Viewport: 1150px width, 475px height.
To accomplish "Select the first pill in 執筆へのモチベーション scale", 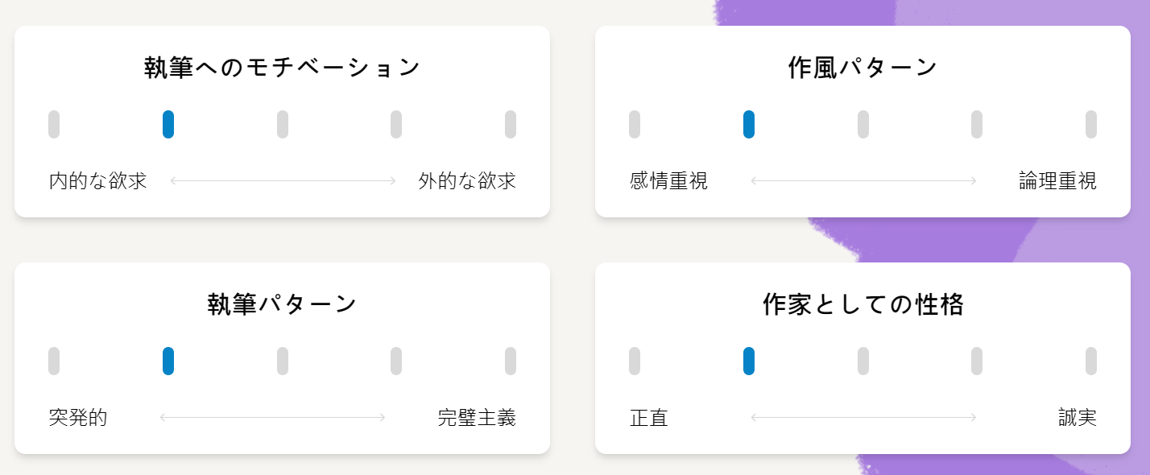I will tap(54, 125).
